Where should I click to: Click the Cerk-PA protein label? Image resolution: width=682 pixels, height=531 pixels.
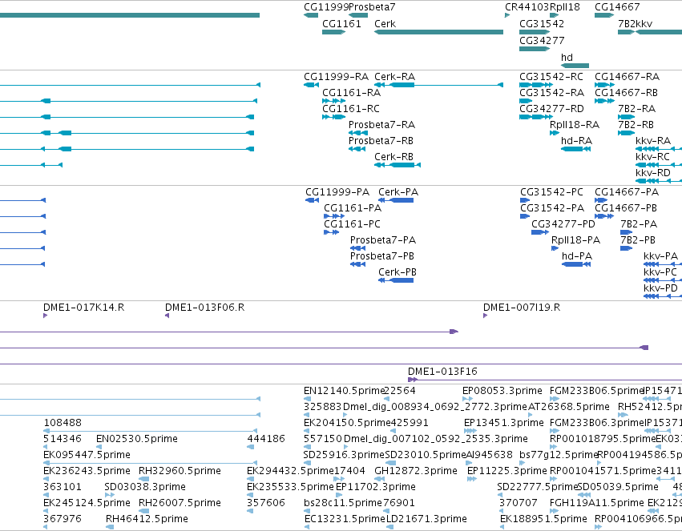[x=398, y=192]
